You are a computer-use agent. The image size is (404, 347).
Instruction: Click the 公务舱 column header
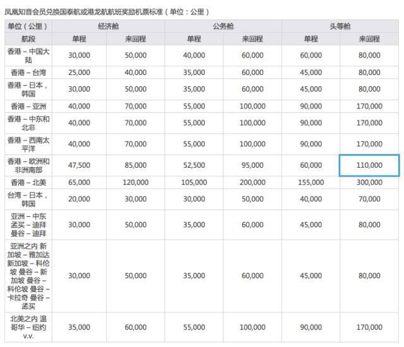tap(223, 26)
